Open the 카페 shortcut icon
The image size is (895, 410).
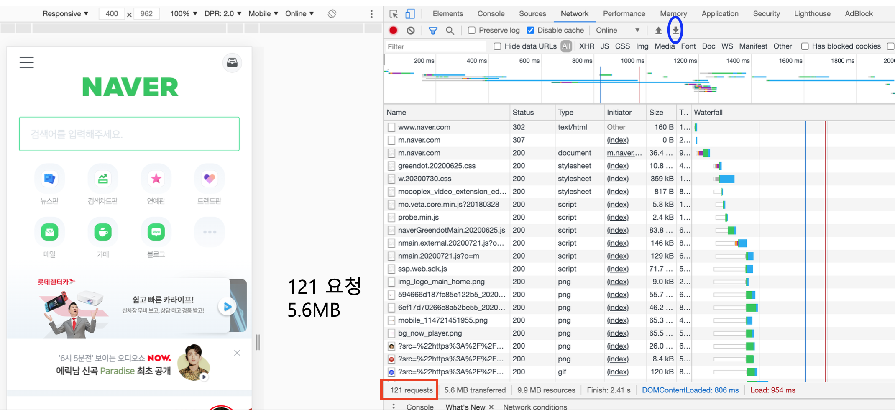tap(103, 232)
